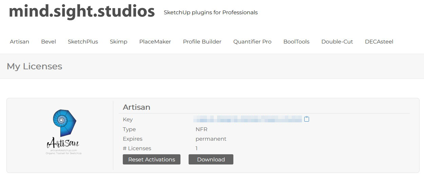
Task: Click the Artisan shell logo image
Action: pyautogui.click(x=63, y=133)
